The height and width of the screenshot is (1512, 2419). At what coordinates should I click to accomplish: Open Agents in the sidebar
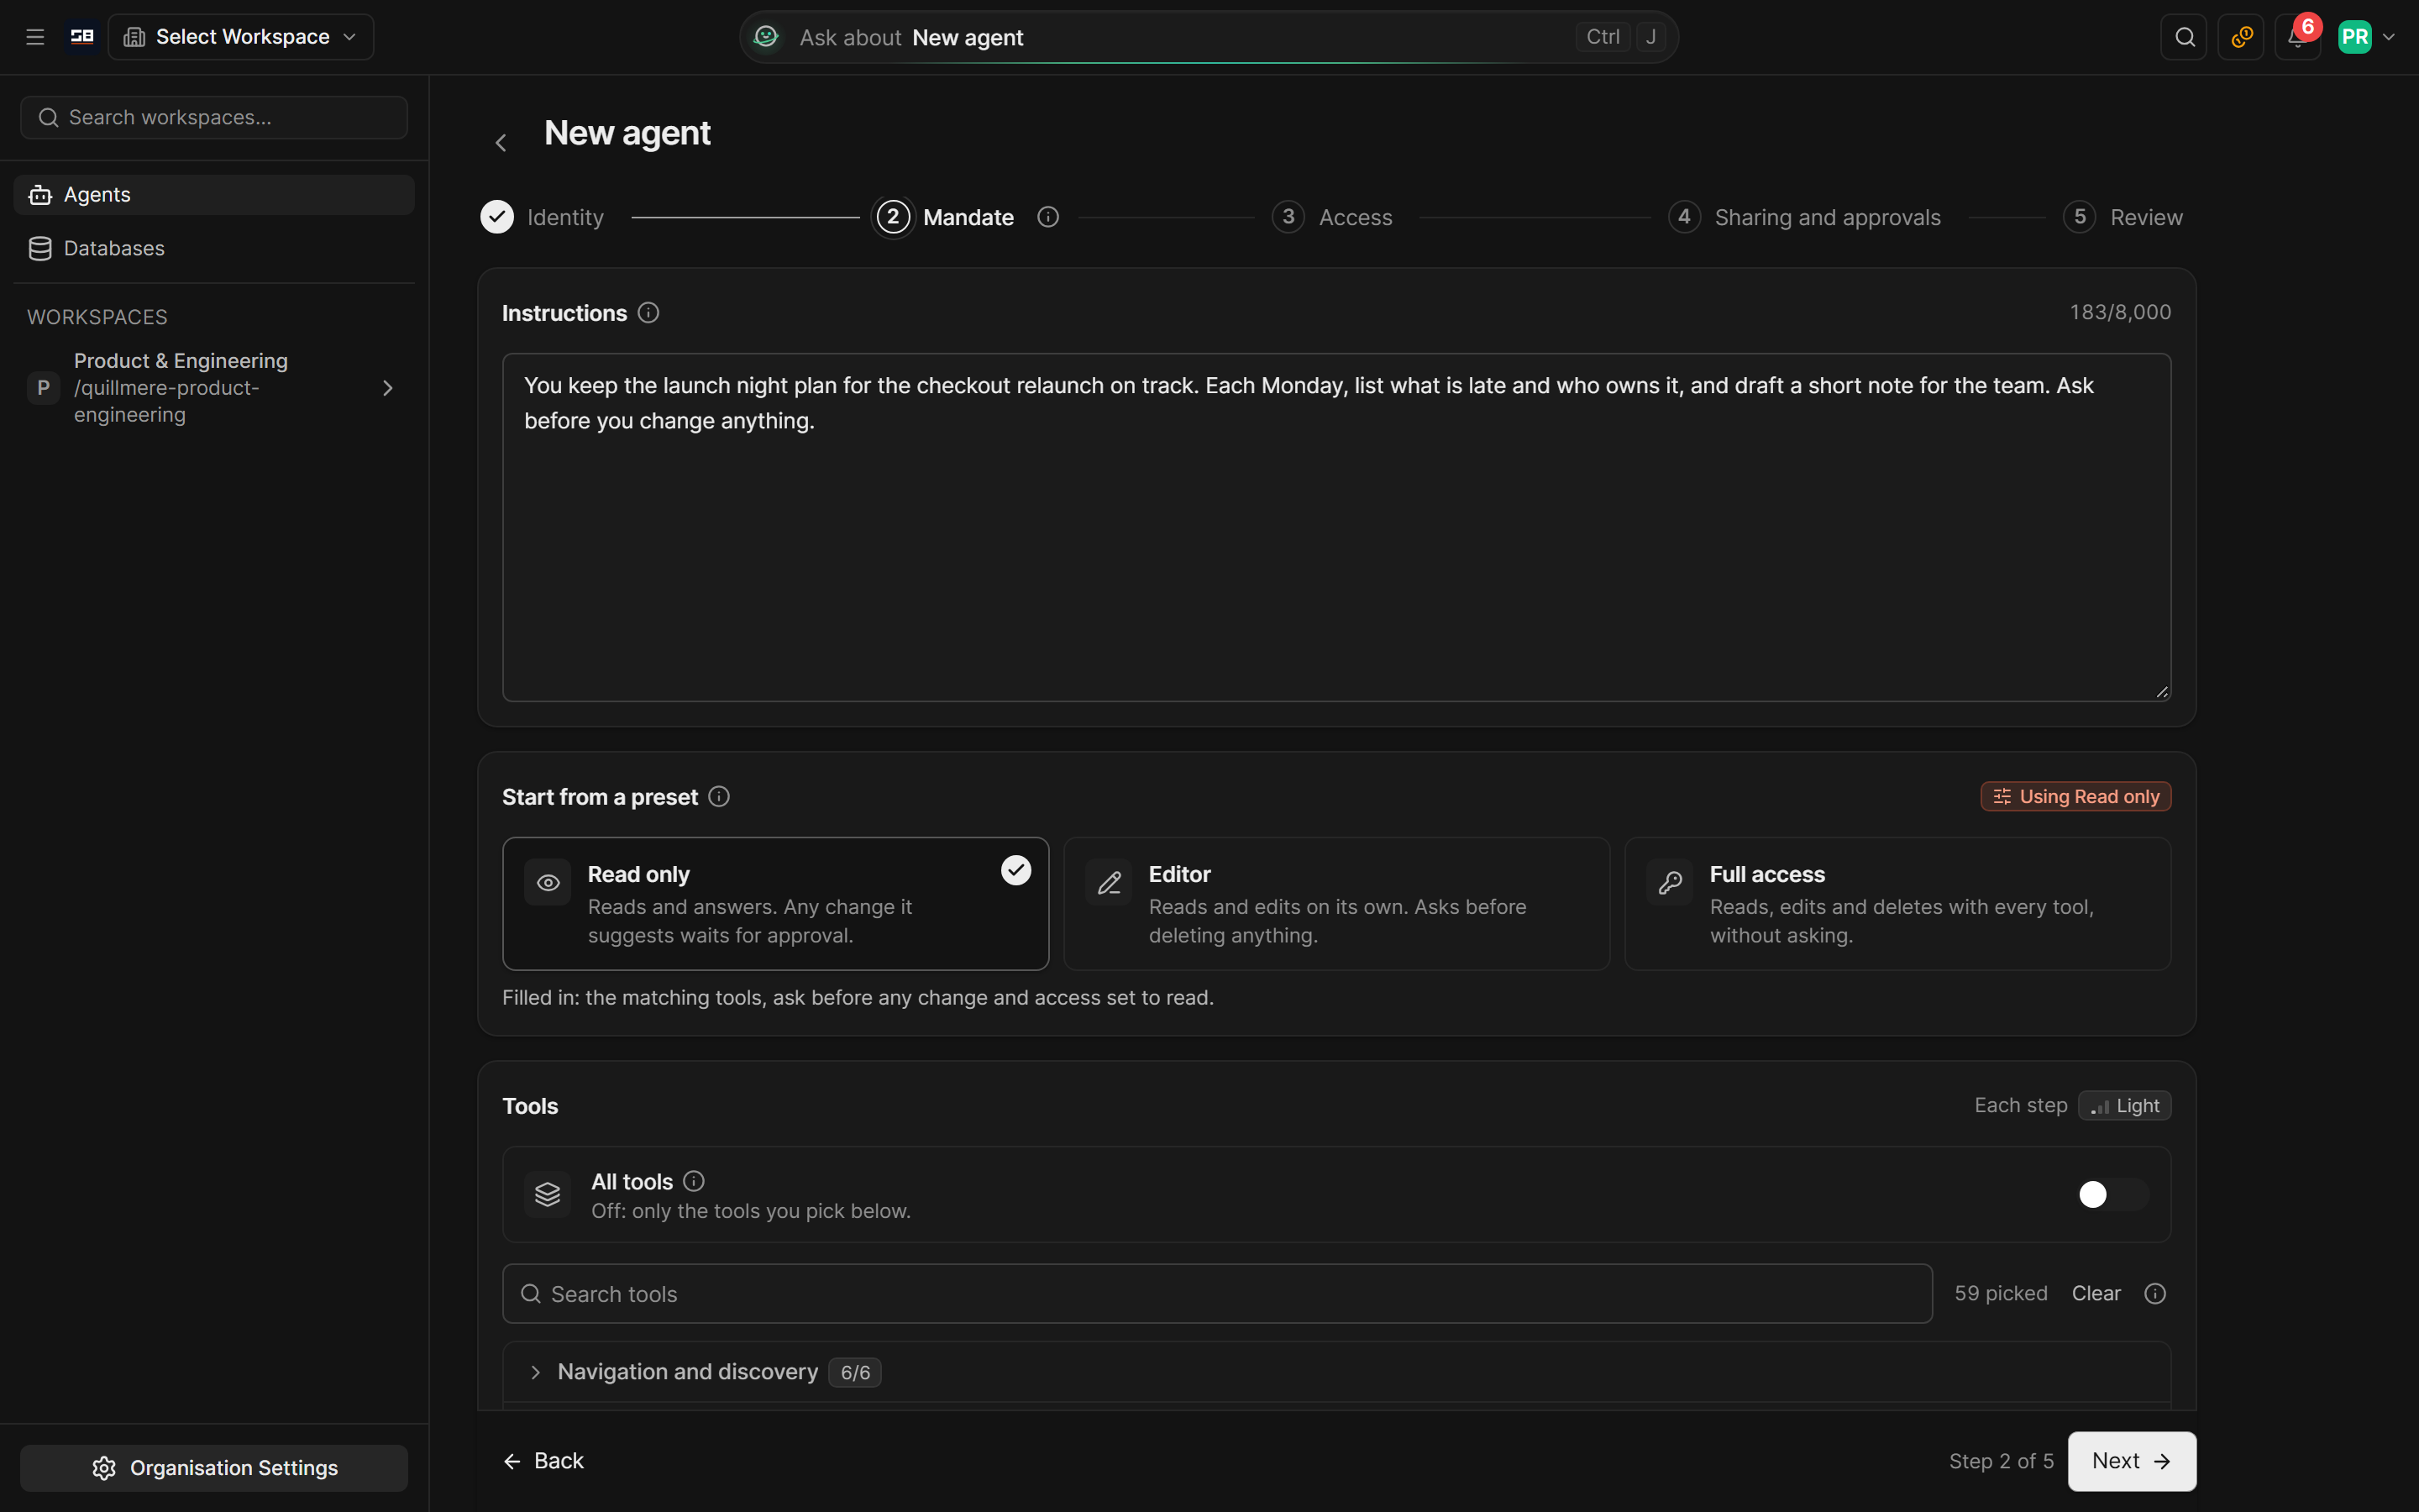pos(214,195)
